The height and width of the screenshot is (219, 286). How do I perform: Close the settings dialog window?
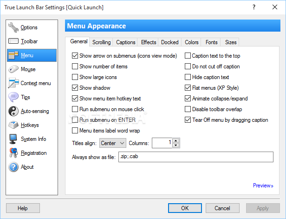[x=275, y=7]
